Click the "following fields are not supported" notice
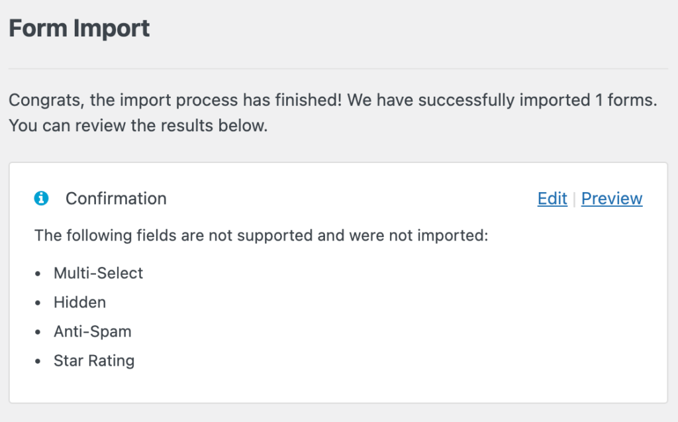The image size is (678, 422). pyautogui.click(x=261, y=235)
